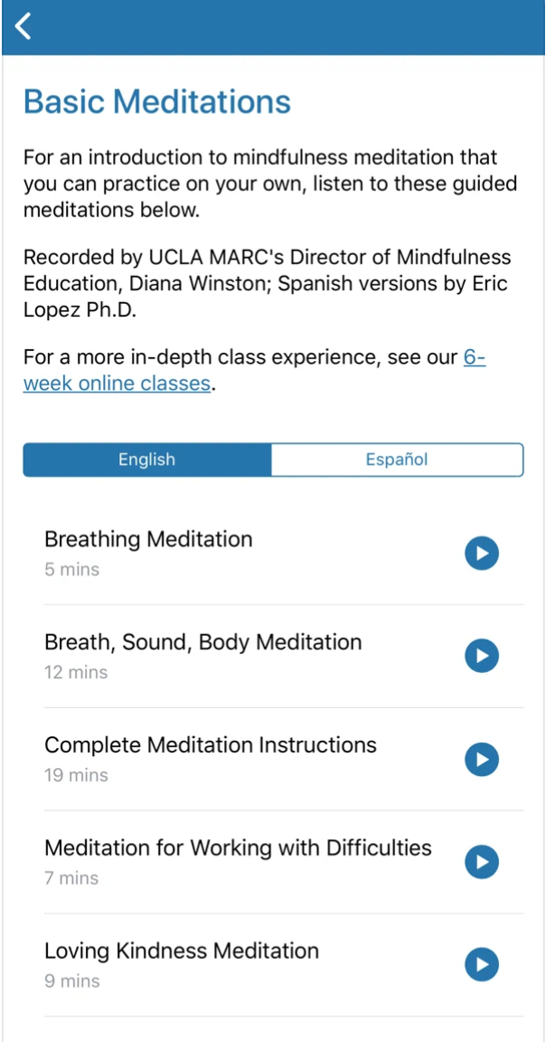
Task: Start Complete Meditation Instructions playback
Action: (482, 759)
